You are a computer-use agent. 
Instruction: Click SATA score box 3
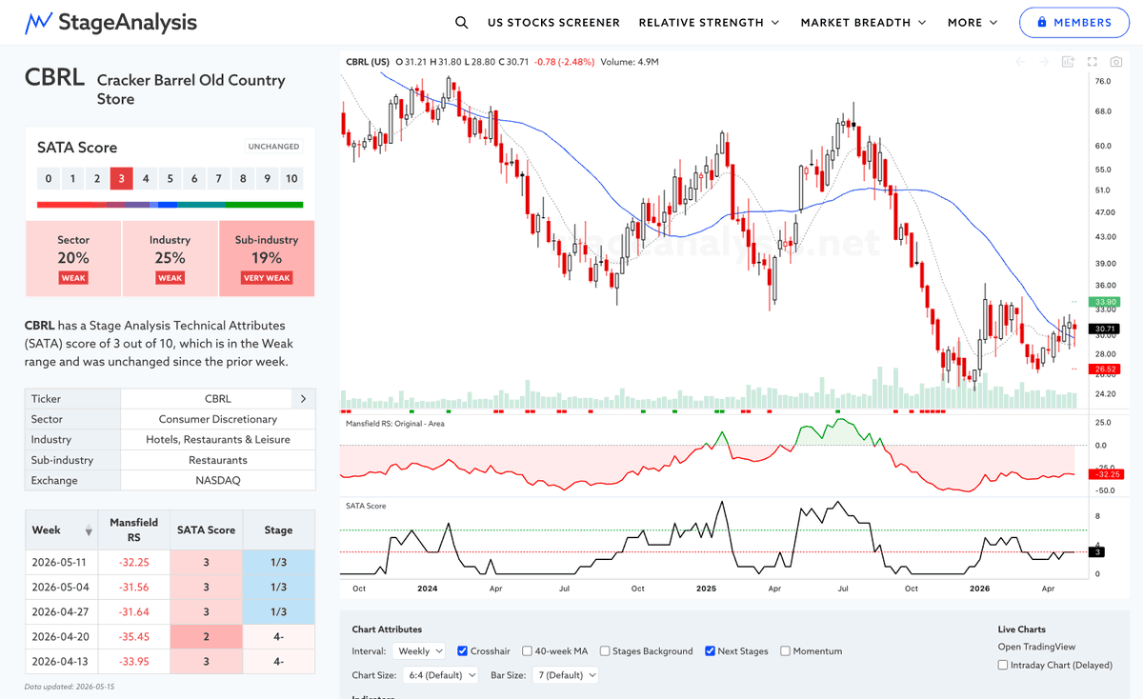[x=121, y=178]
